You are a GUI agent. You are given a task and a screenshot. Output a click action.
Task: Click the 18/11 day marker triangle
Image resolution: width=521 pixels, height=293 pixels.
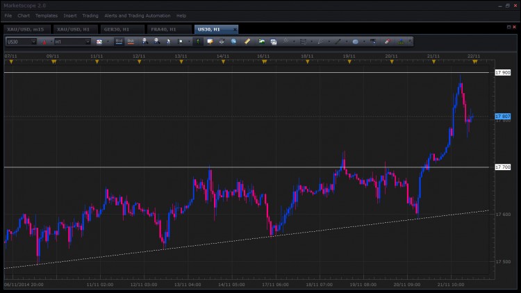pos(307,62)
